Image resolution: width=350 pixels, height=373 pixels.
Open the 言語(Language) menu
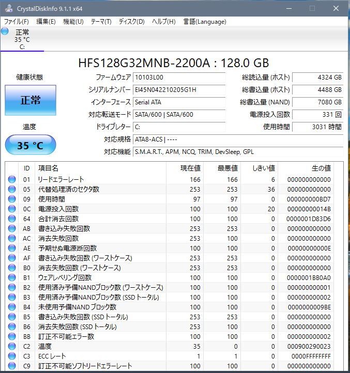[205, 22]
